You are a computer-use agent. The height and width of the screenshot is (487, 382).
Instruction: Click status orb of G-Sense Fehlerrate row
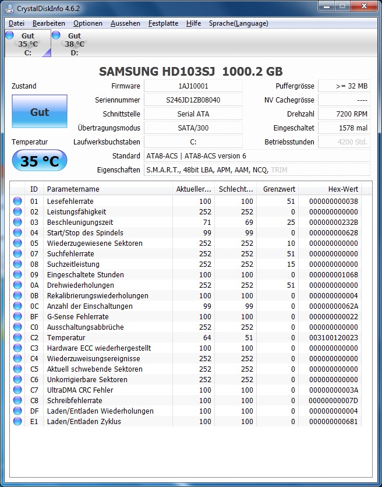pos(17,316)
